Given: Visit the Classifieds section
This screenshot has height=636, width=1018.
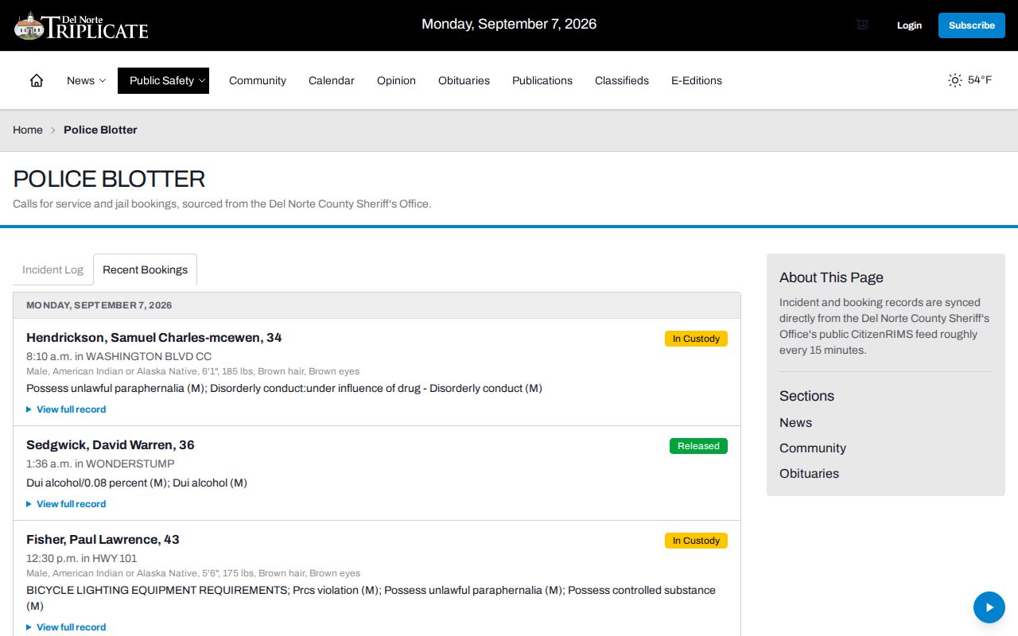Looking at the screenshot, I should [x=622, y=80].
